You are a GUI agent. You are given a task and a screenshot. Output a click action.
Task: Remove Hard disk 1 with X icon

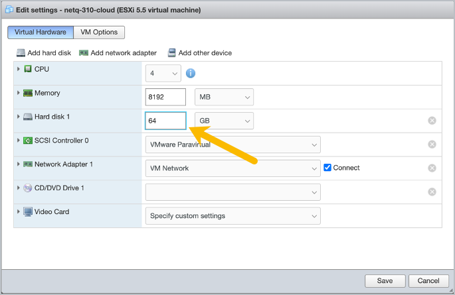[432, 121]
